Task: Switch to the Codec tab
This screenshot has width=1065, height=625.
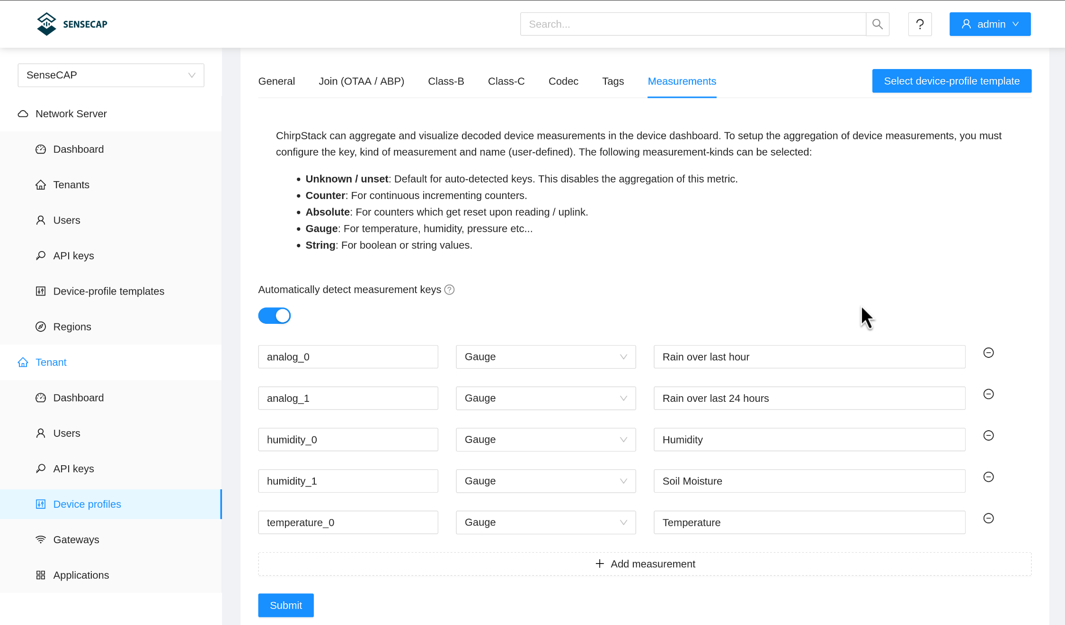Action: click(x=563, y=81)
